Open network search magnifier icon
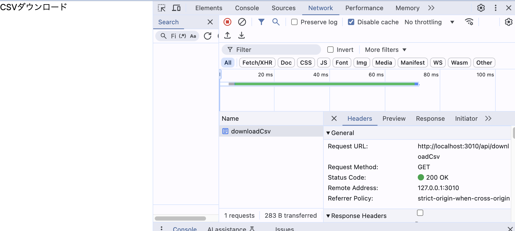The height and width of the screenshot is (231, 515). [x=276, y=22]
